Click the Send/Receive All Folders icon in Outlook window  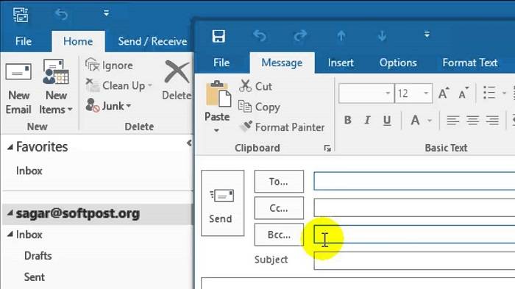point(21,15)
